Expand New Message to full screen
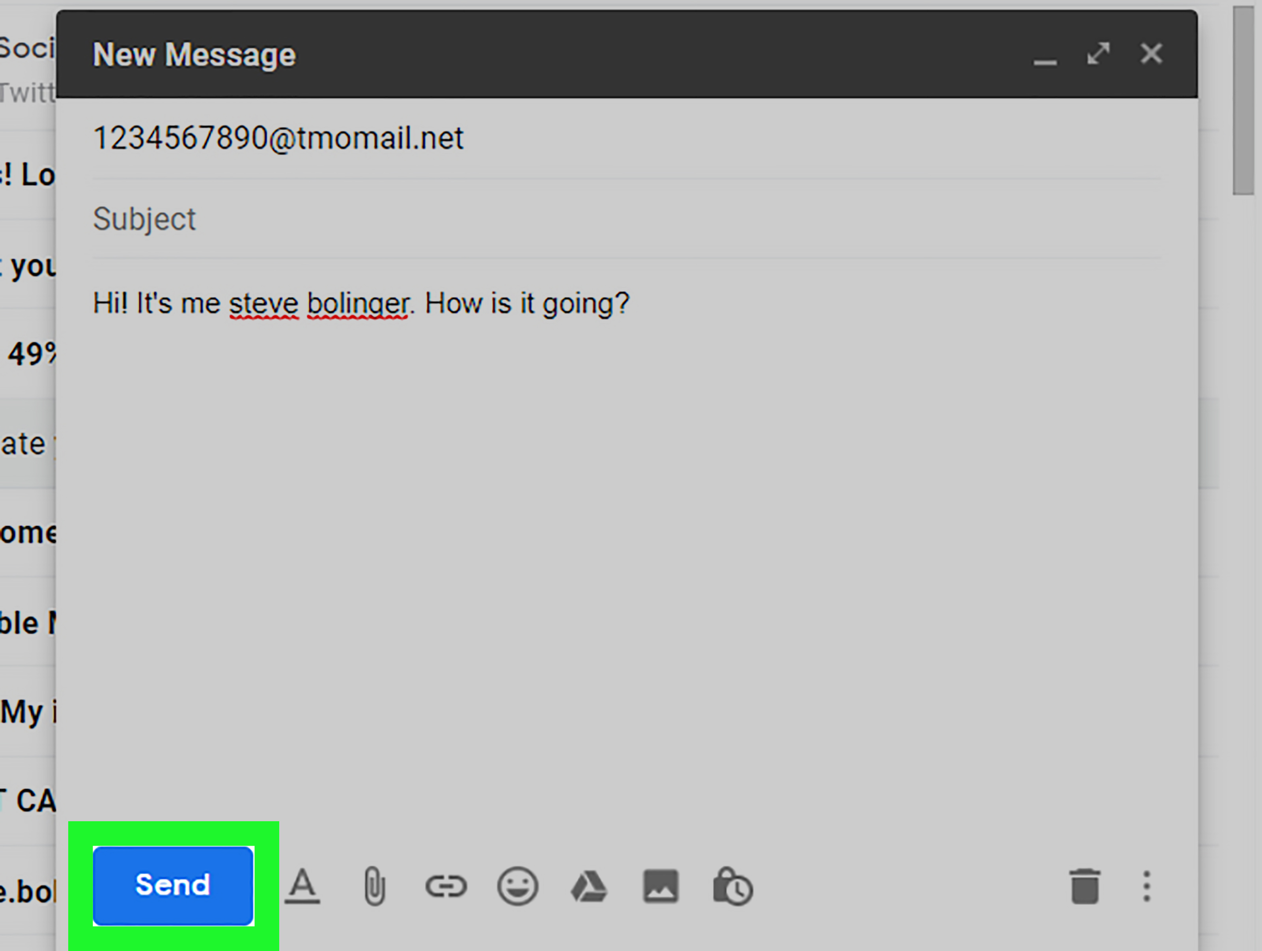Screen dimensions: 1262x951 (x=1098, y=54)
